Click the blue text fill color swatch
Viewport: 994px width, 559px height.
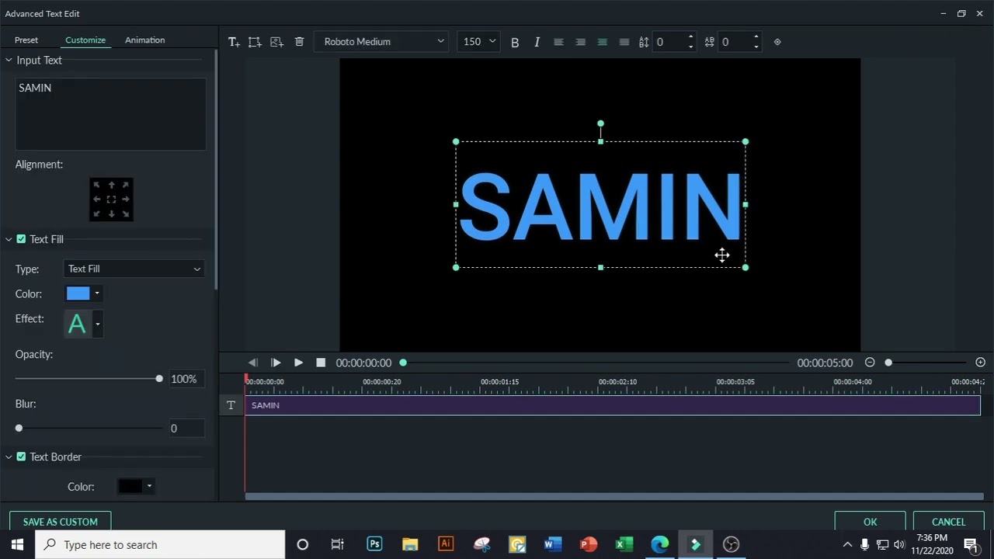click(78, 293)
